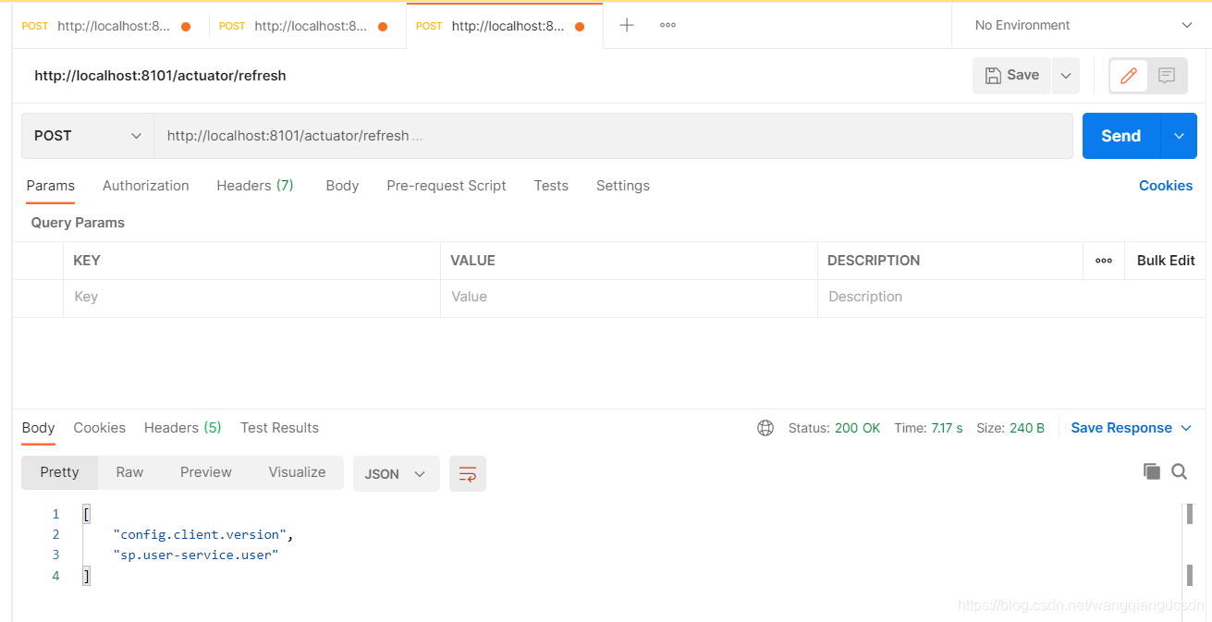Select the third POST request tab

[504, 26]
